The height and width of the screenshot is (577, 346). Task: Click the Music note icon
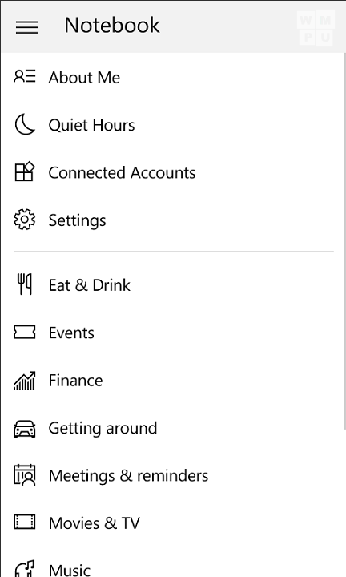25,568
